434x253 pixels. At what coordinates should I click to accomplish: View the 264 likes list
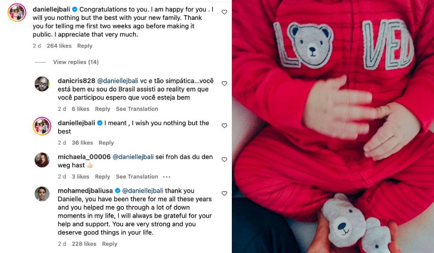click(59, 46)
